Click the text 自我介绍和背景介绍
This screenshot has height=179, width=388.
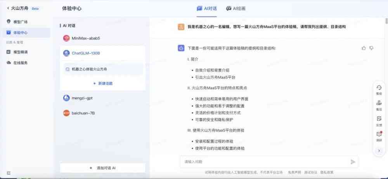(212, 70)
